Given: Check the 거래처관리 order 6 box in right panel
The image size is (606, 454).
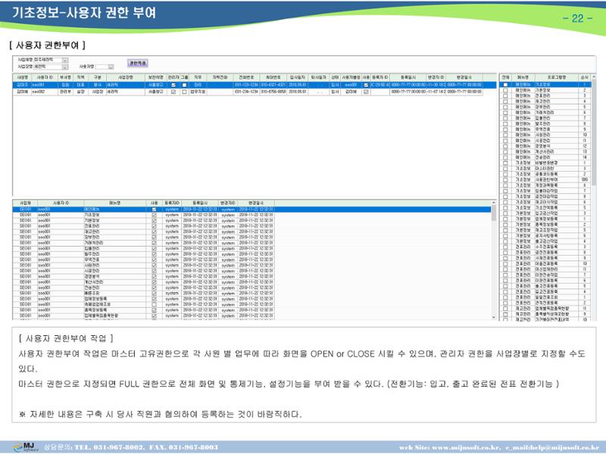Looking at the screenshot, I should coord(505,112).
